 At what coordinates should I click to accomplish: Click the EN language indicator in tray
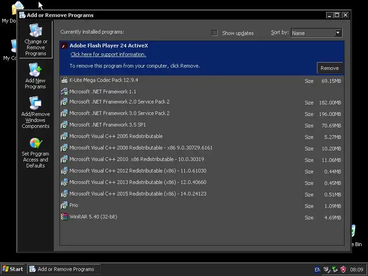click(x=317, y=270)
